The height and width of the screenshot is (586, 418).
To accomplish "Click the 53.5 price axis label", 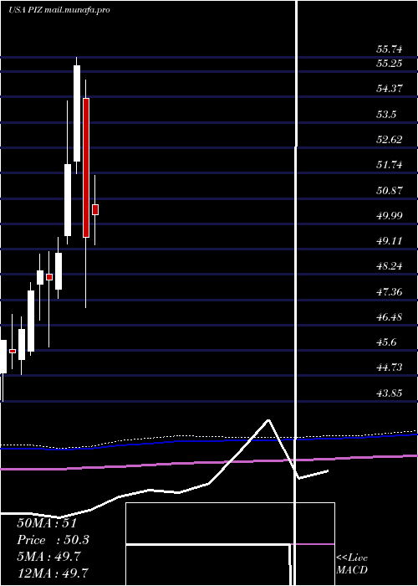I will tap(386, 115).
